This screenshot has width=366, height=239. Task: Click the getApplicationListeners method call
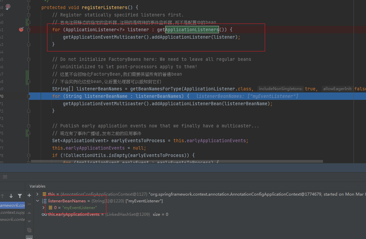(x=192, y=30)
